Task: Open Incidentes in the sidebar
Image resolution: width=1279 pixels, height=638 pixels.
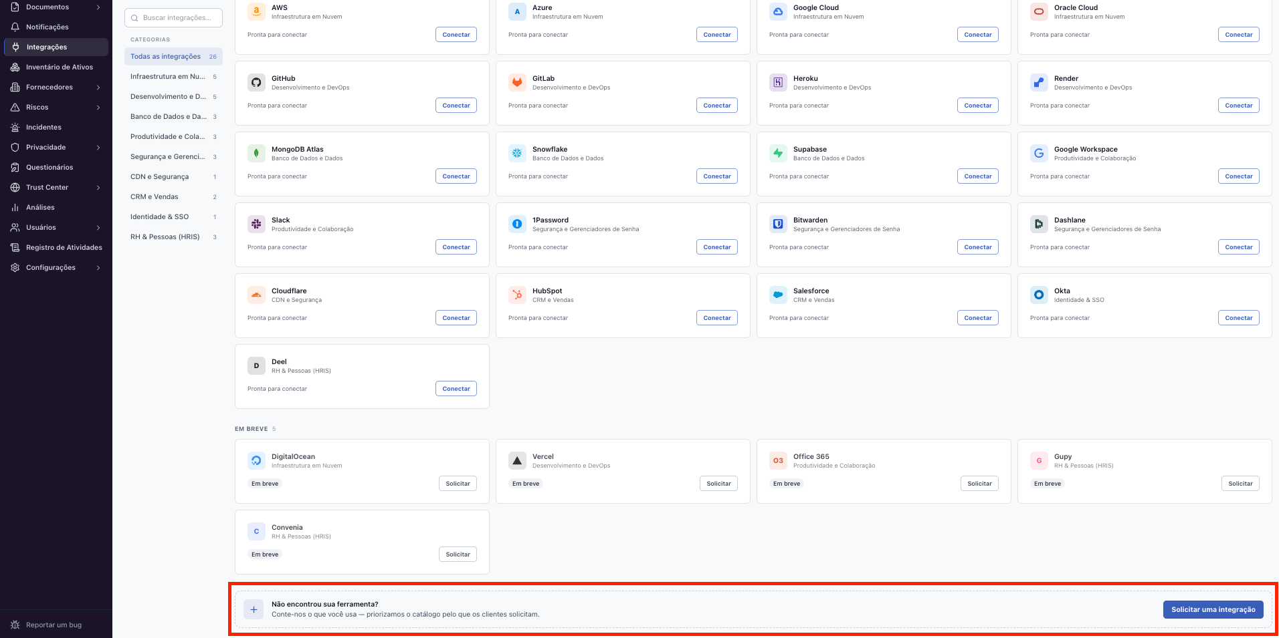Action: pos(56,128)
